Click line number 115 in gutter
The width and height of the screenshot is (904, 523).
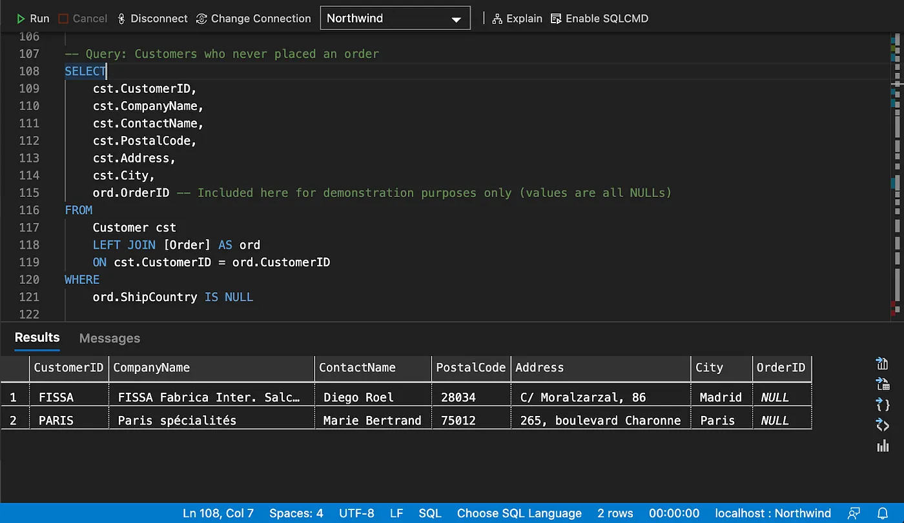pyautogui.click(x=29, y=193)
